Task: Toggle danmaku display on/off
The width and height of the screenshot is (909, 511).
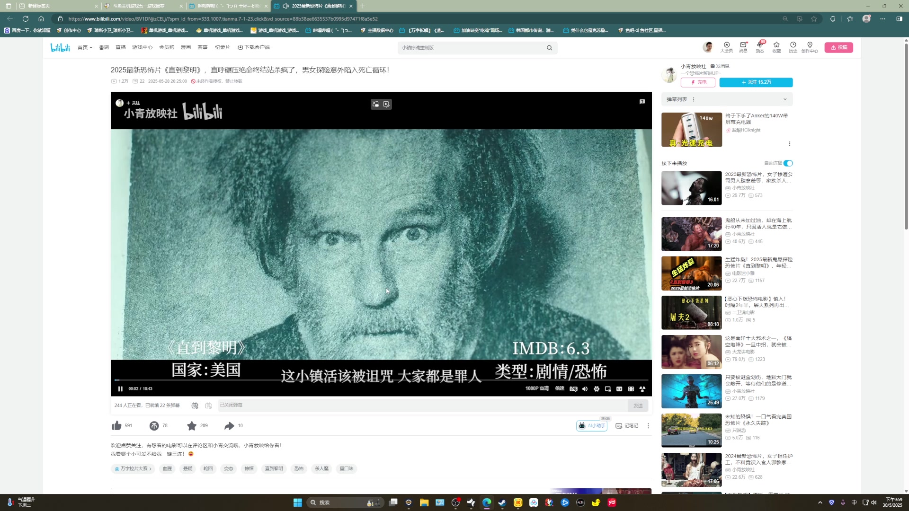Action: coord(195,405)
